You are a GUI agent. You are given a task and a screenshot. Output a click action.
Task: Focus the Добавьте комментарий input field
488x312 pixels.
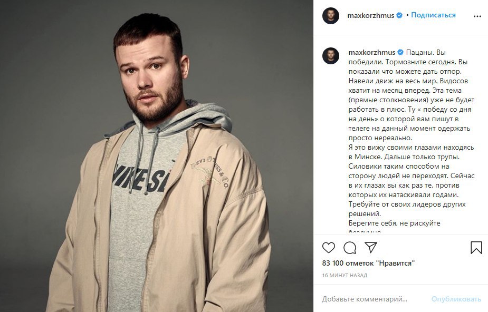point(374,299)
